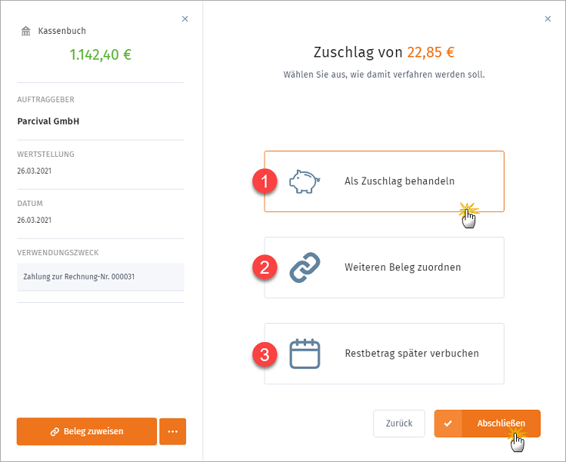Image resolution: width=566 pixels, height=462 pixels.
Task: Click the piggy bank icon
Action: pyautogui.click(x=305, y=181)
